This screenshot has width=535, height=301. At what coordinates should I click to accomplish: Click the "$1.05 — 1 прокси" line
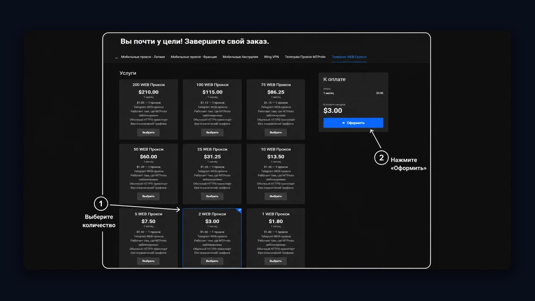point(148,102)
